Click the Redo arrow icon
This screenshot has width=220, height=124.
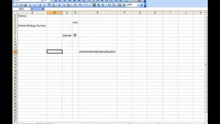(86, 5)
